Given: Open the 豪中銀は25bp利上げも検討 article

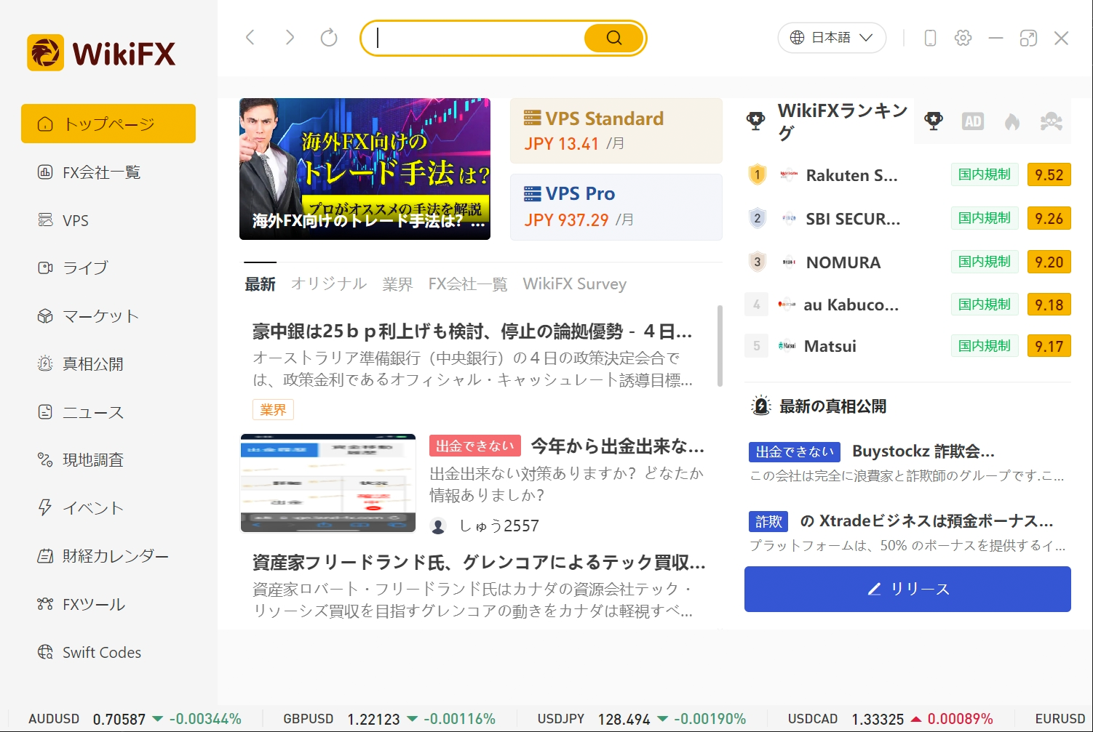Looking at the screenshot, I should click(x=472, y=331).
